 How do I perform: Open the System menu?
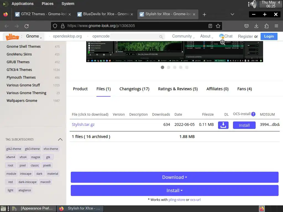(x=68, y=4)
